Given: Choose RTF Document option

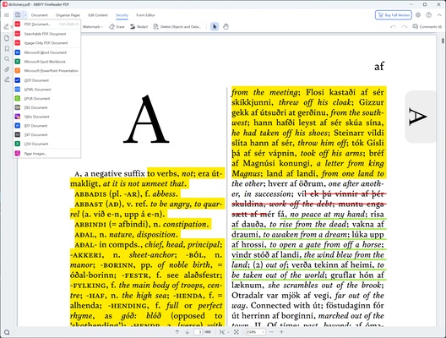Looking at the screenshot, I should tap(47, 125).
